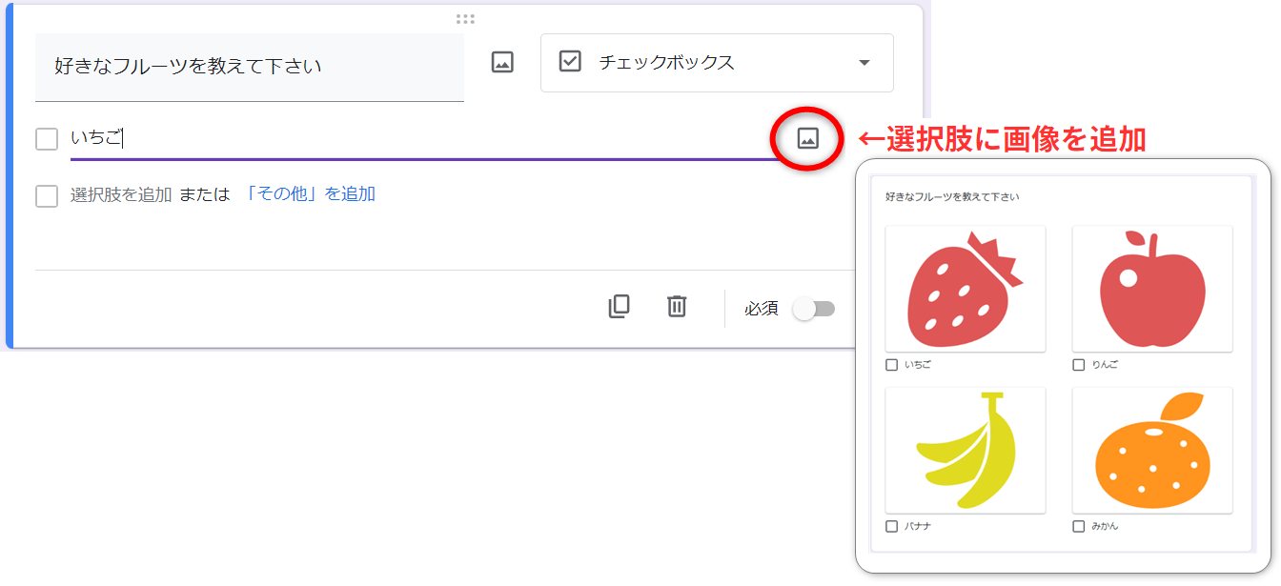Add image to the いちご option

coord(807,139)
